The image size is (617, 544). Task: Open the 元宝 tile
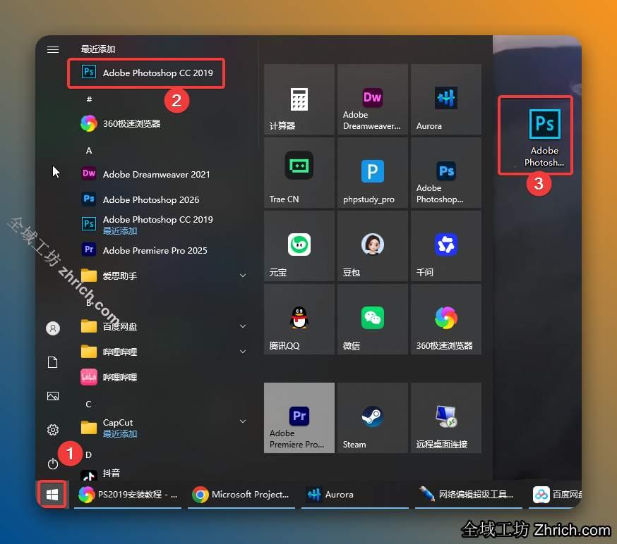point(299,246)
